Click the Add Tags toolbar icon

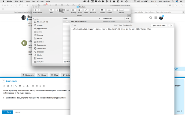tap(93, 10)
